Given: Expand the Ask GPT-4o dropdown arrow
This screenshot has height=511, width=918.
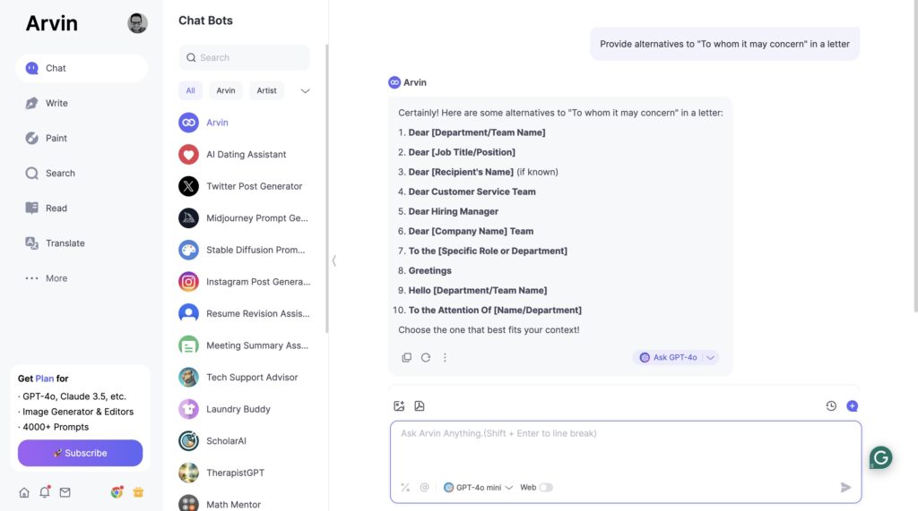Looking at the screenshot, I should point(710,358).
